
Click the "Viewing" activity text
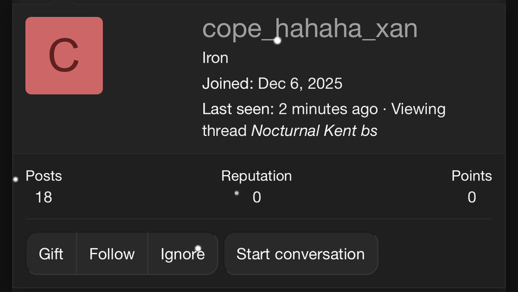(418, 109)
